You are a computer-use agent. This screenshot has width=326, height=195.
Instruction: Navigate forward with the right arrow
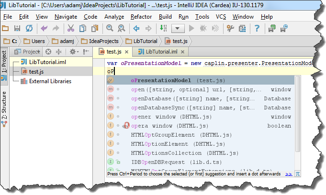(x=148, y=28)
